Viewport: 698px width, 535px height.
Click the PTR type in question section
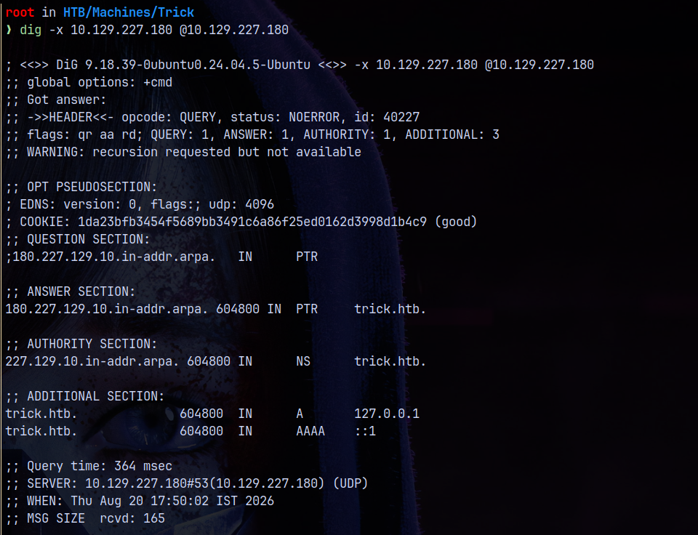[307, 257]
